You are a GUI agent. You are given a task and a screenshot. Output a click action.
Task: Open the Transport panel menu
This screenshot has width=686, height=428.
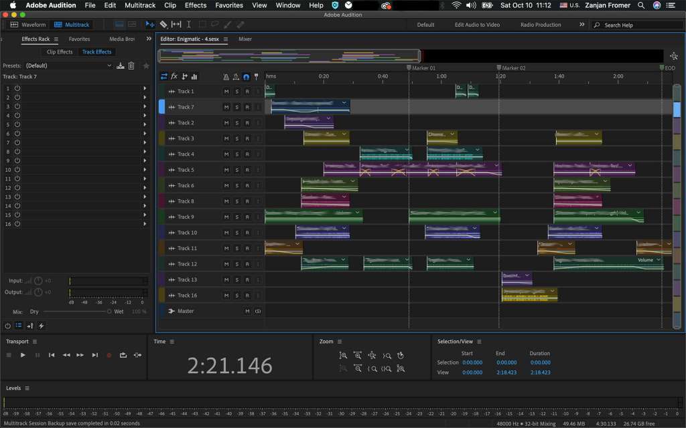point(35,342)
